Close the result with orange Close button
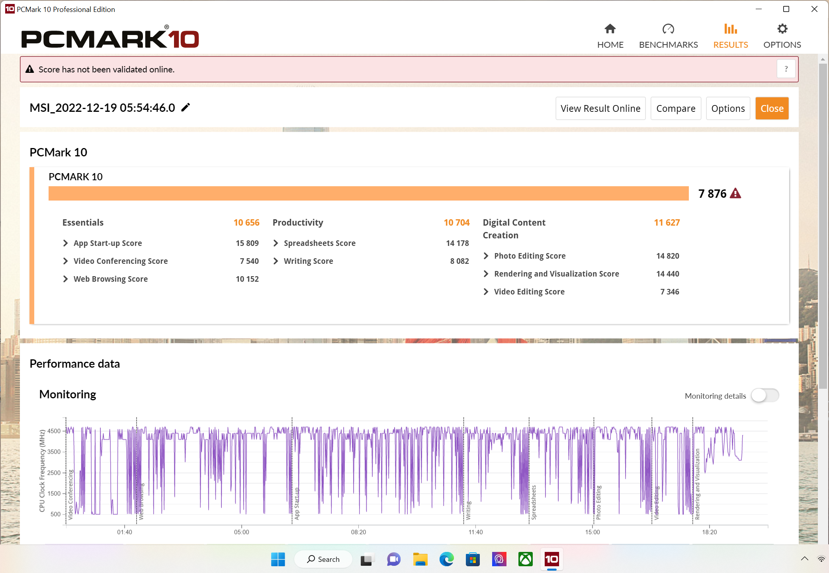The image size is (829, 573). 772,108
